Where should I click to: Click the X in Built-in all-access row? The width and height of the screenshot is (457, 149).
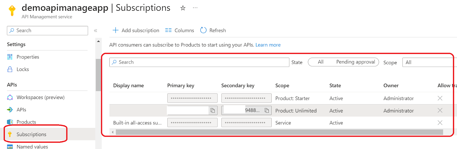440,123
